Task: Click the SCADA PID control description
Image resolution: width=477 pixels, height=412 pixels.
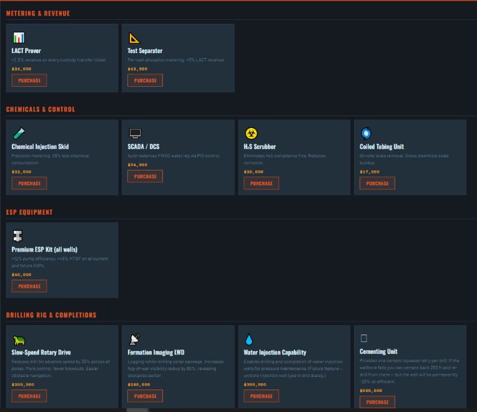Action: 174,155
